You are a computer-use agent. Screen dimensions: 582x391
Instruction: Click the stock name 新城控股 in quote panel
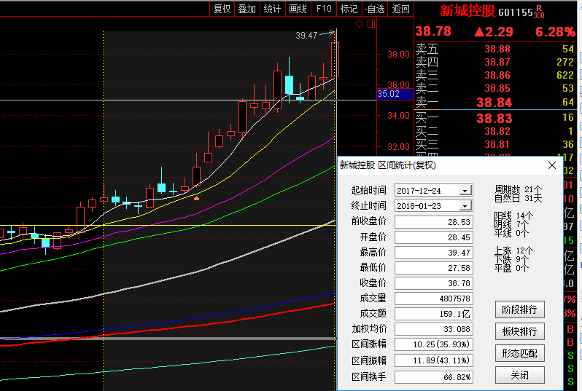[x=467, y=11]
